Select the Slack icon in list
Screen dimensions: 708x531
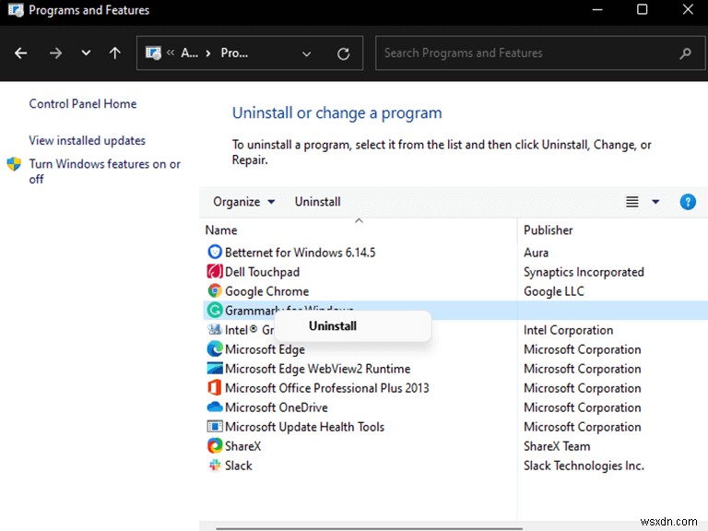[x=215, y=465]
